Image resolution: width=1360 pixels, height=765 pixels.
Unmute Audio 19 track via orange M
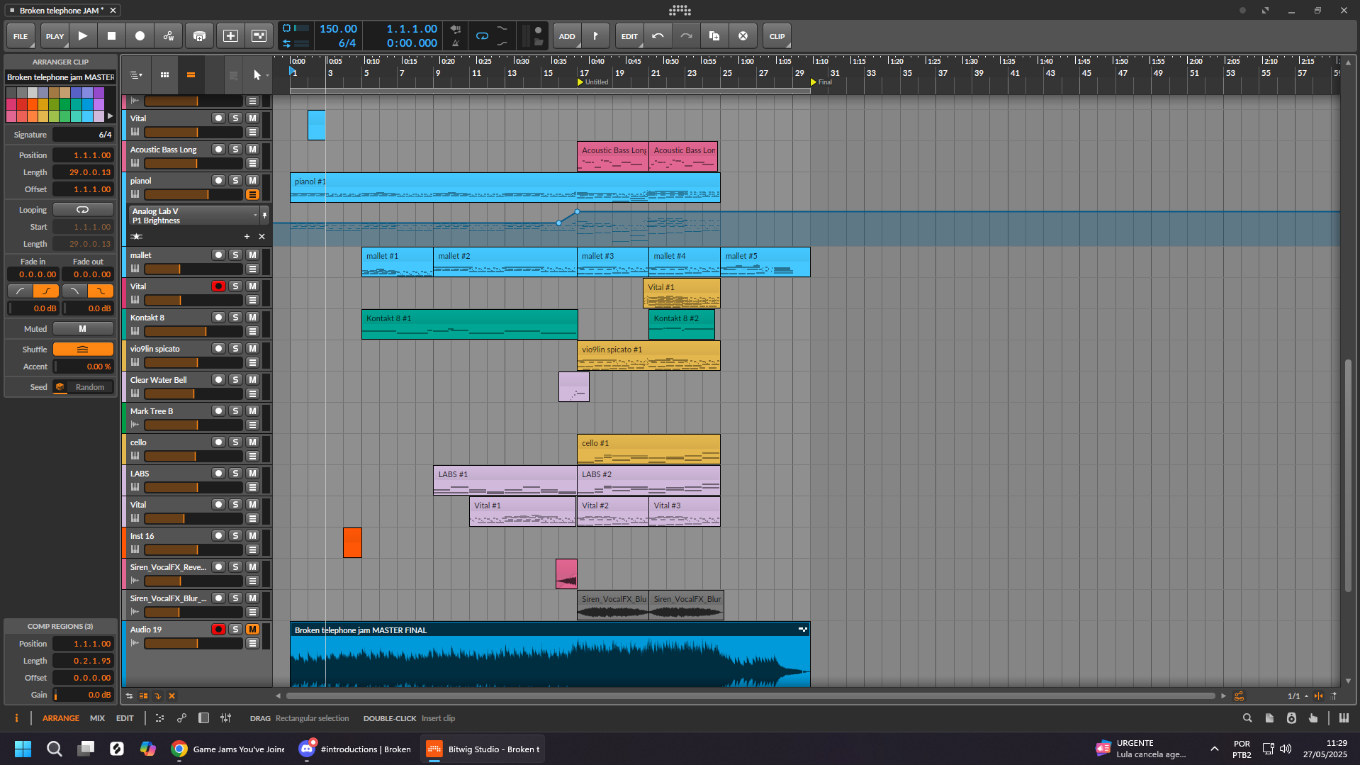click(x=252, y=630)
